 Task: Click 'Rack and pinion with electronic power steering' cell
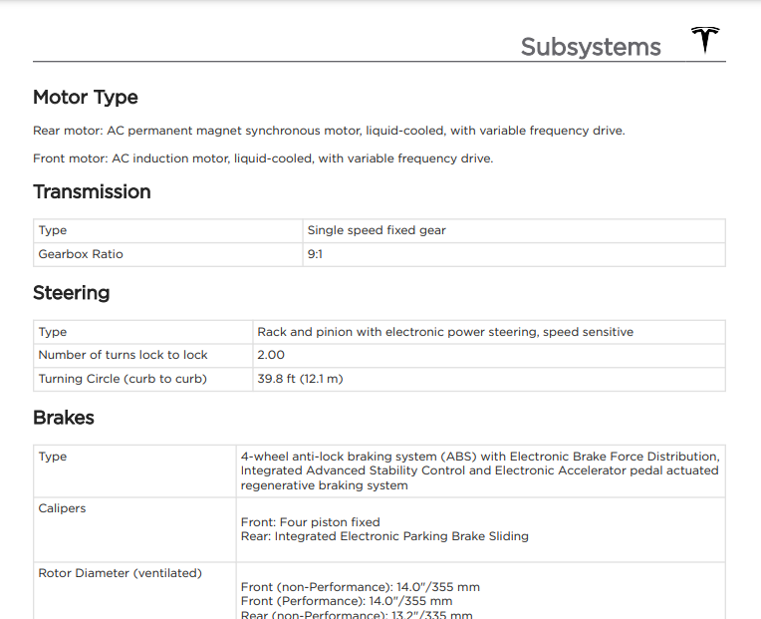(489, 332)
